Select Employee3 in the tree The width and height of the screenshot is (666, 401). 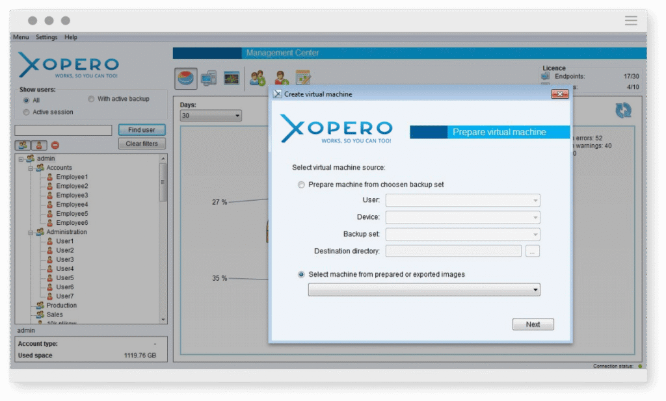[x=72, y=195]
